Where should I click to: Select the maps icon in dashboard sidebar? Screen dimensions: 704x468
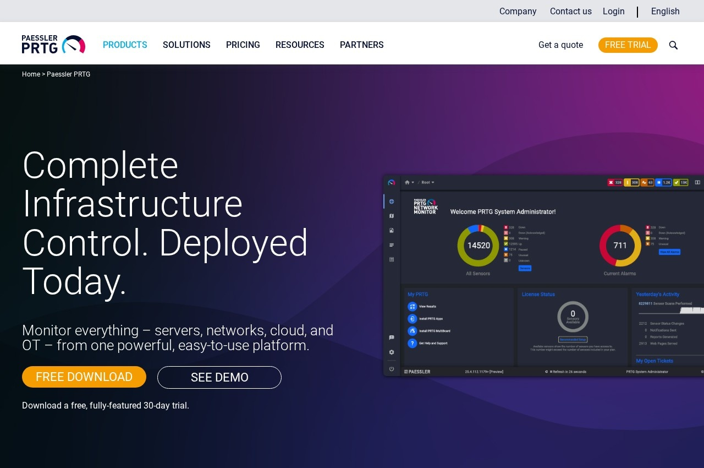click(392, 216)
